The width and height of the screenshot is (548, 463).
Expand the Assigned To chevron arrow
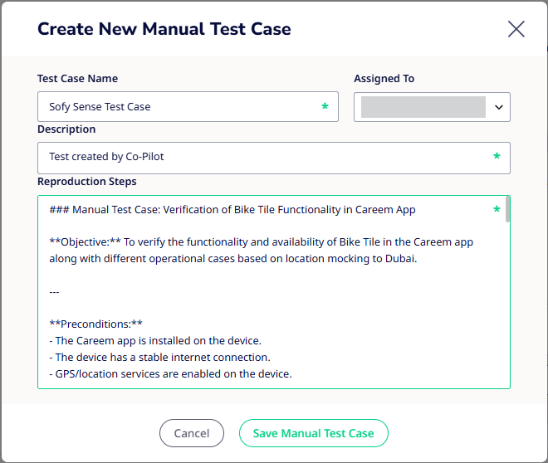pyautogui.click(x=499, y=107)
